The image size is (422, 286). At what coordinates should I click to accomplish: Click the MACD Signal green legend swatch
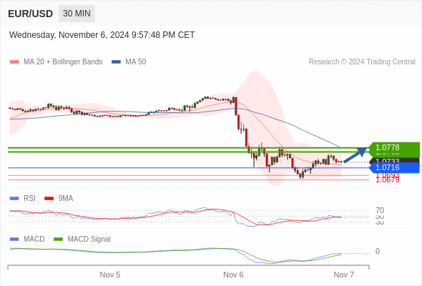tap(59, 240)
